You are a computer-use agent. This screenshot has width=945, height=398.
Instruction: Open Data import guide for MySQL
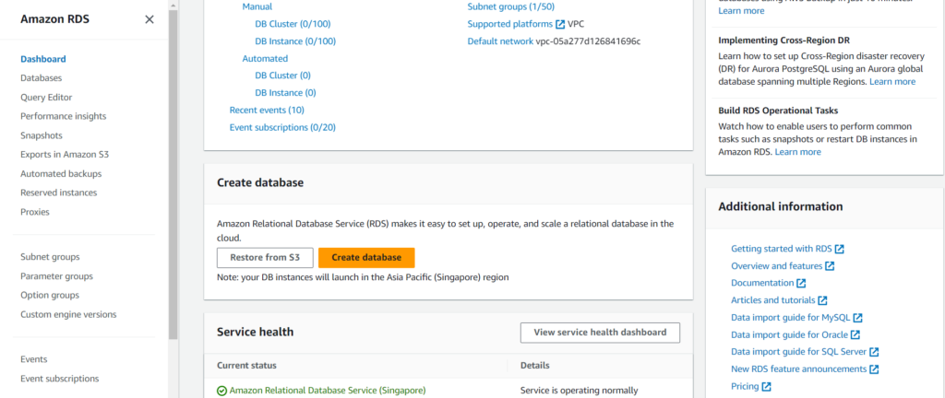[791, 318]
